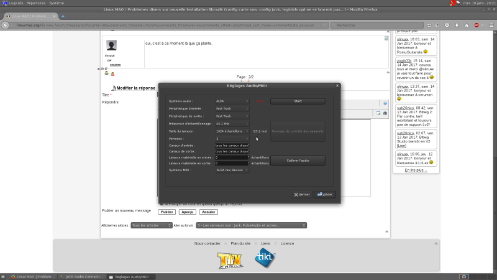
Task: Open the Périphérique d'entrée dropdown
Action: click(x=232, y=108)
